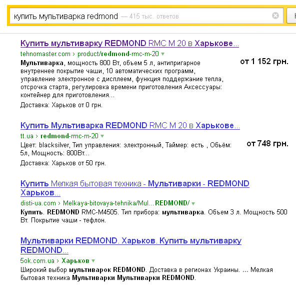This screenshot has width=296, height=287.
Task: Click the tt.ua domain link
Action: 27,136
